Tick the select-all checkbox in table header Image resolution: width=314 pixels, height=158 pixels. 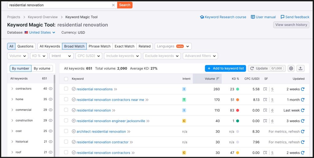[x=66, y=79]
